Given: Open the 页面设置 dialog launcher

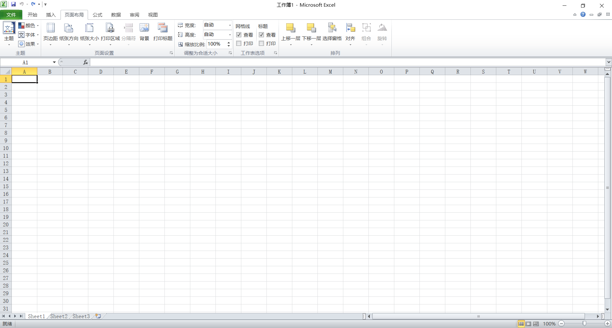Looking at the screenshot, I should [171, 53].
